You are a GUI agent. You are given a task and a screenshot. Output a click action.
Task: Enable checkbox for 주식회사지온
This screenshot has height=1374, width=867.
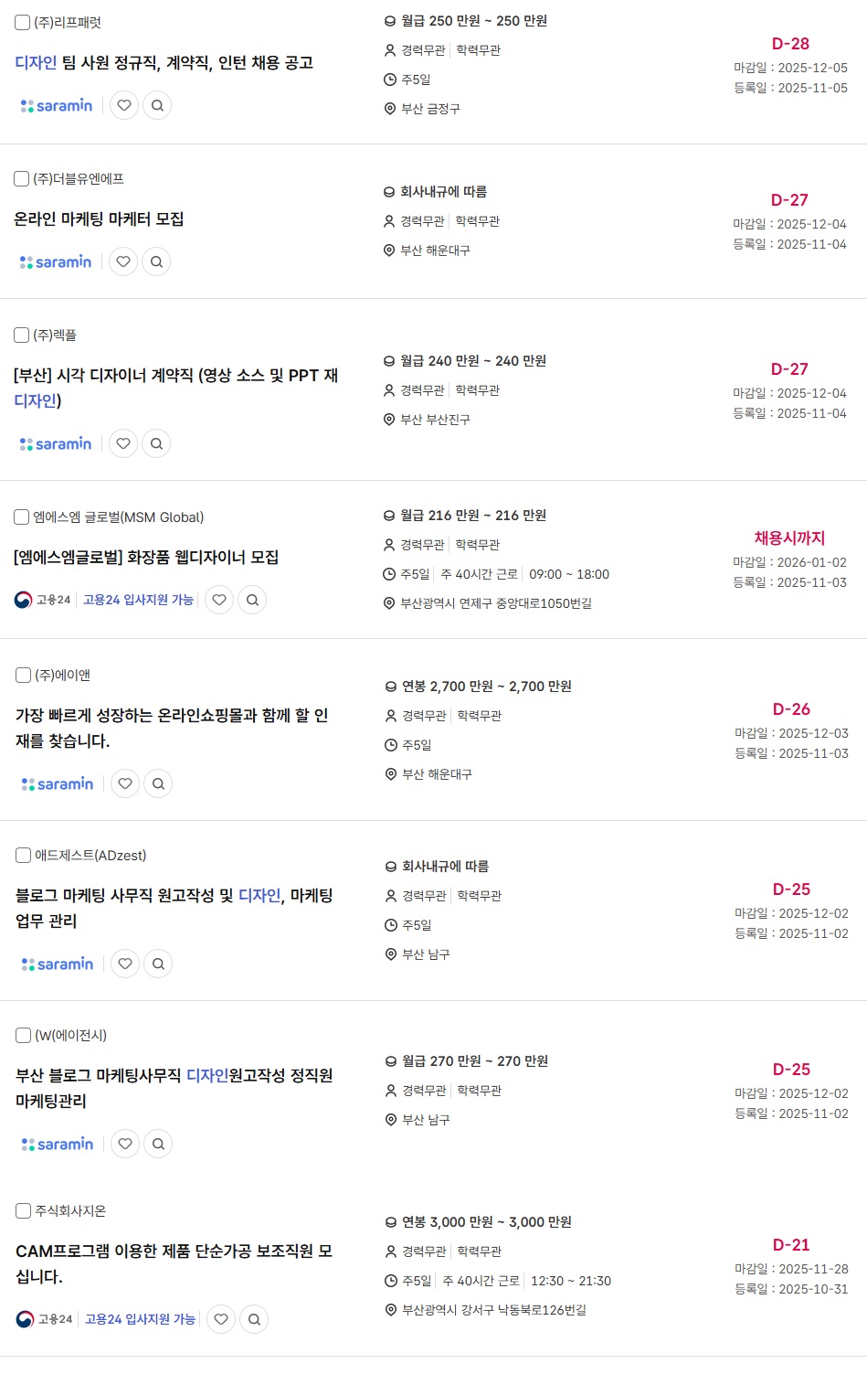tap(24, 1210)
